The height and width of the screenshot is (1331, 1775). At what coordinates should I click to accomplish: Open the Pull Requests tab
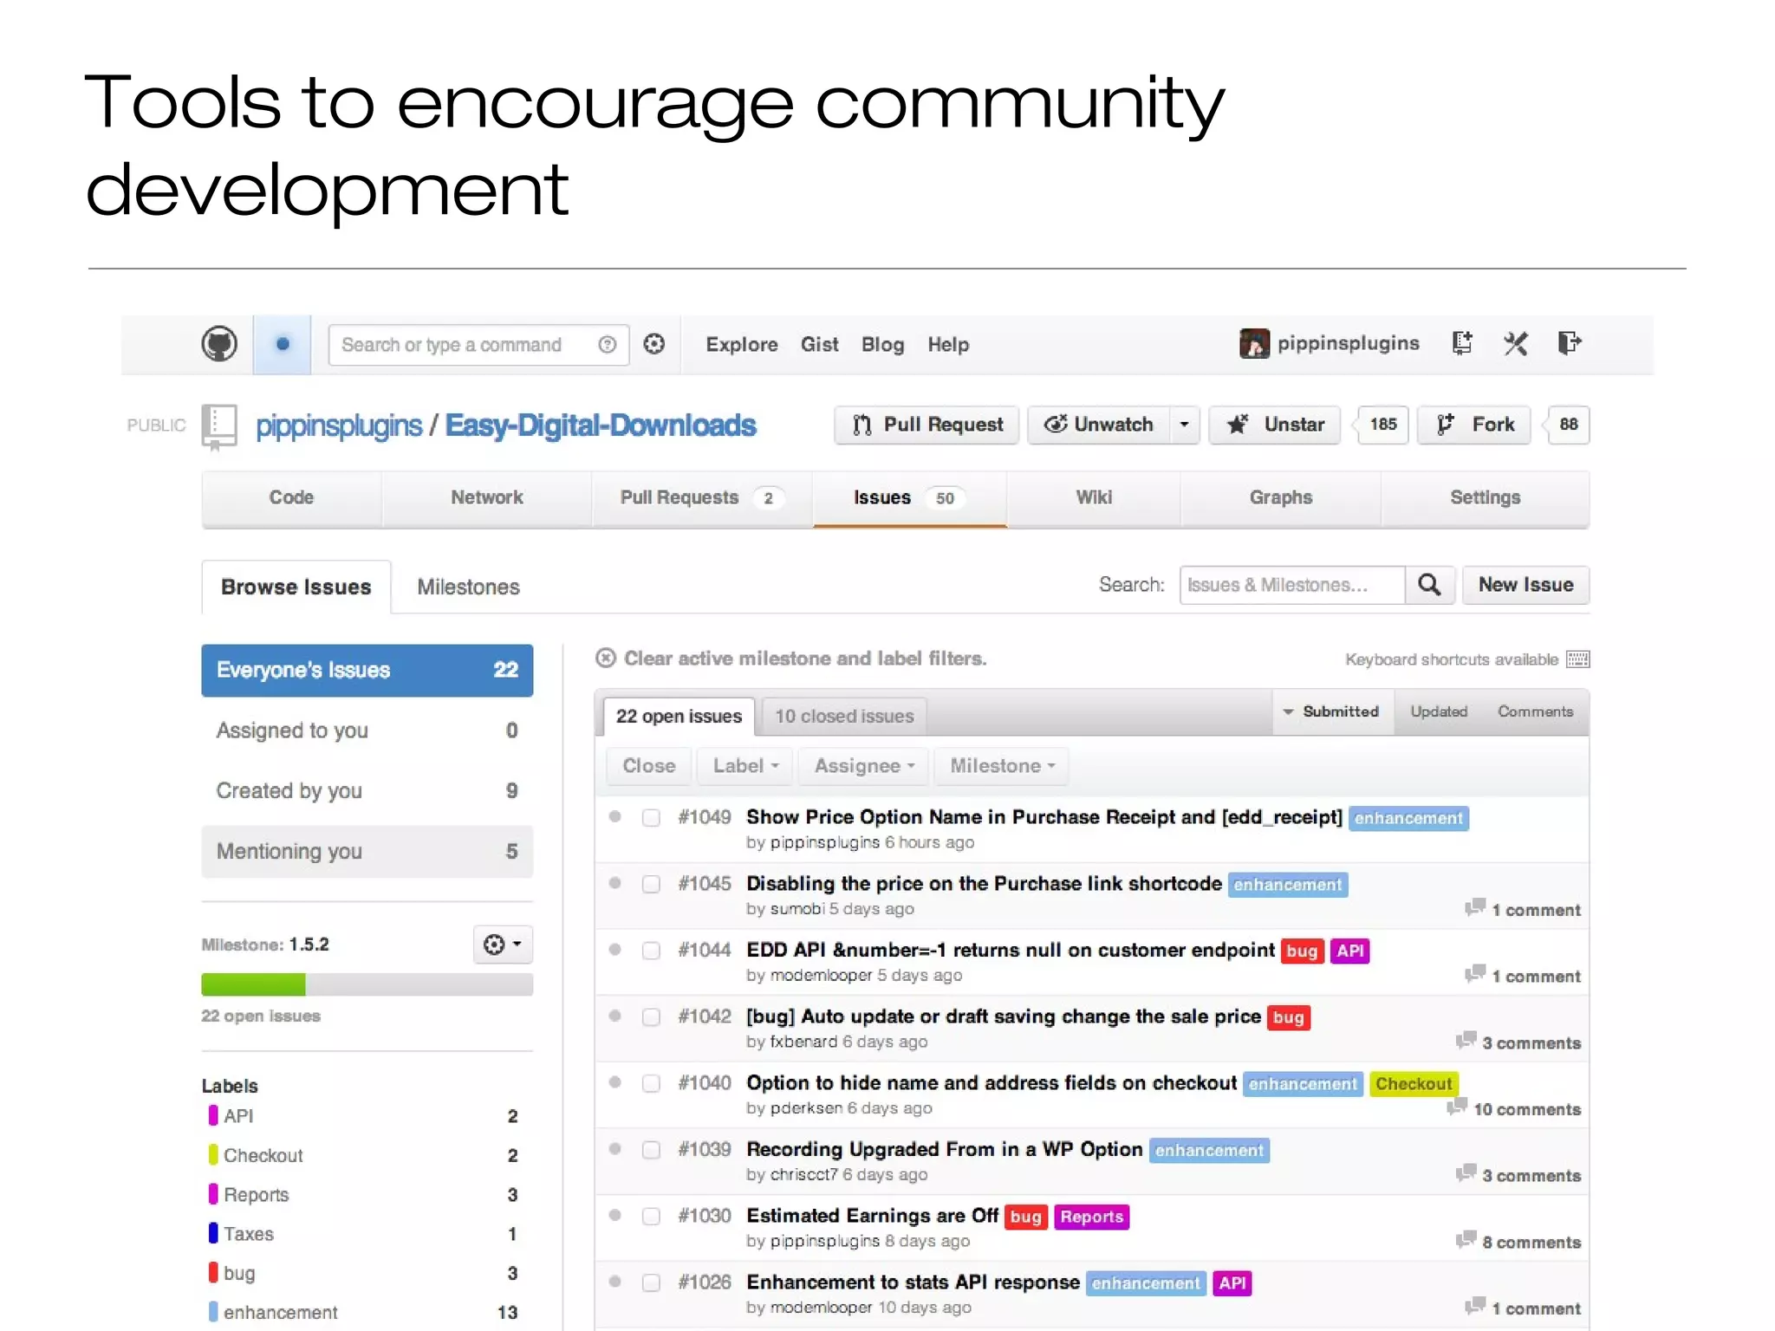pos(703,498)
